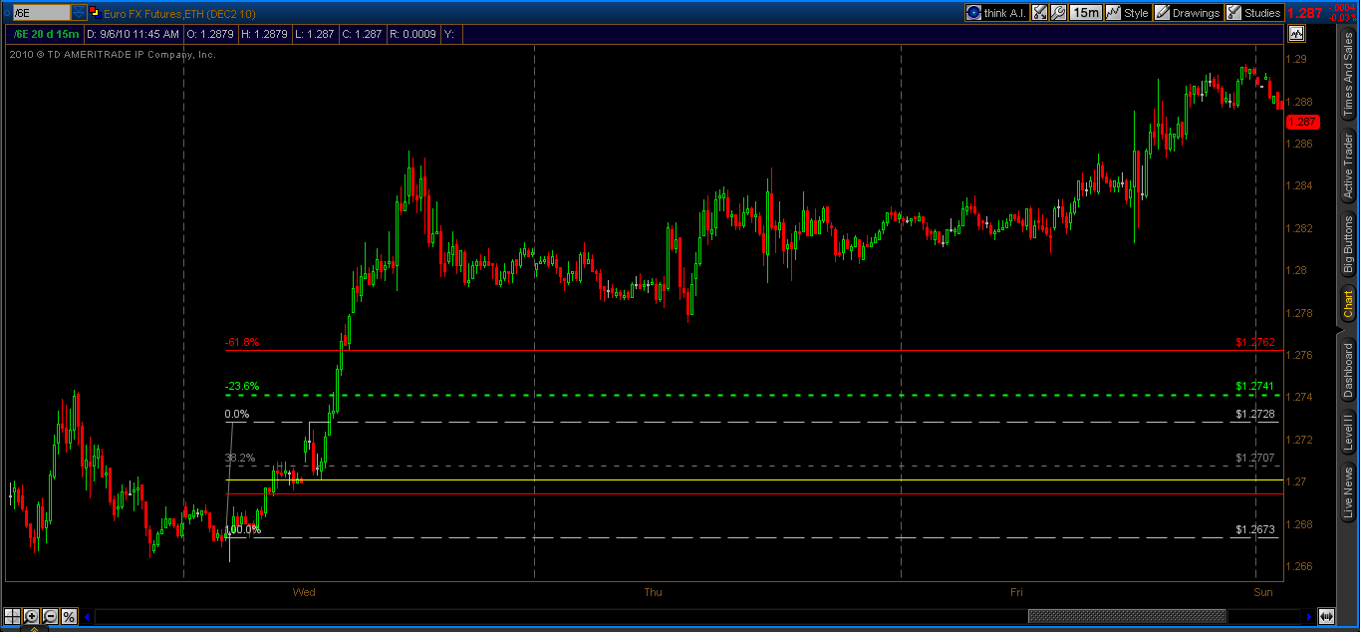Click the zoom in magnifier icon
The width and height of the screenshot is (1360, 632).
pyautogui.click(x=32, y=616)
